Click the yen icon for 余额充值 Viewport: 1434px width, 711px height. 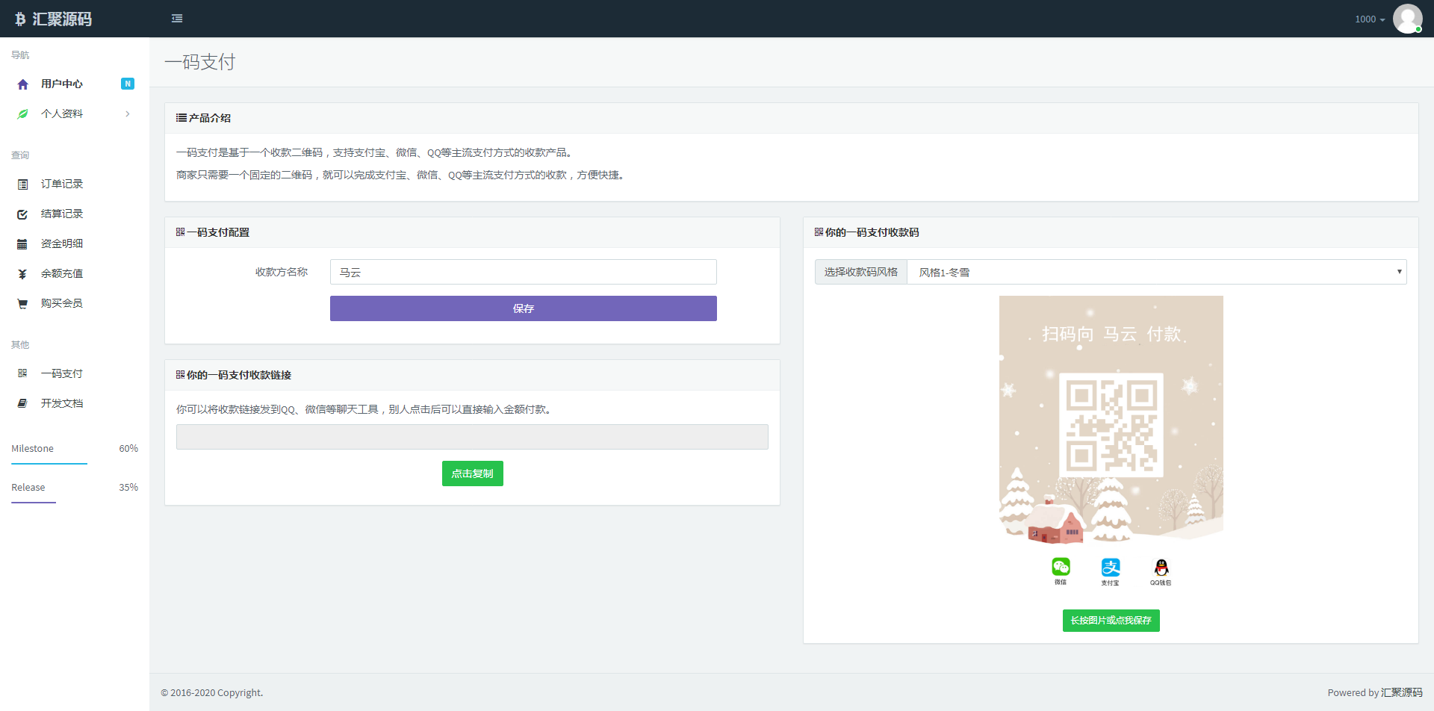(x=22, y=274)
